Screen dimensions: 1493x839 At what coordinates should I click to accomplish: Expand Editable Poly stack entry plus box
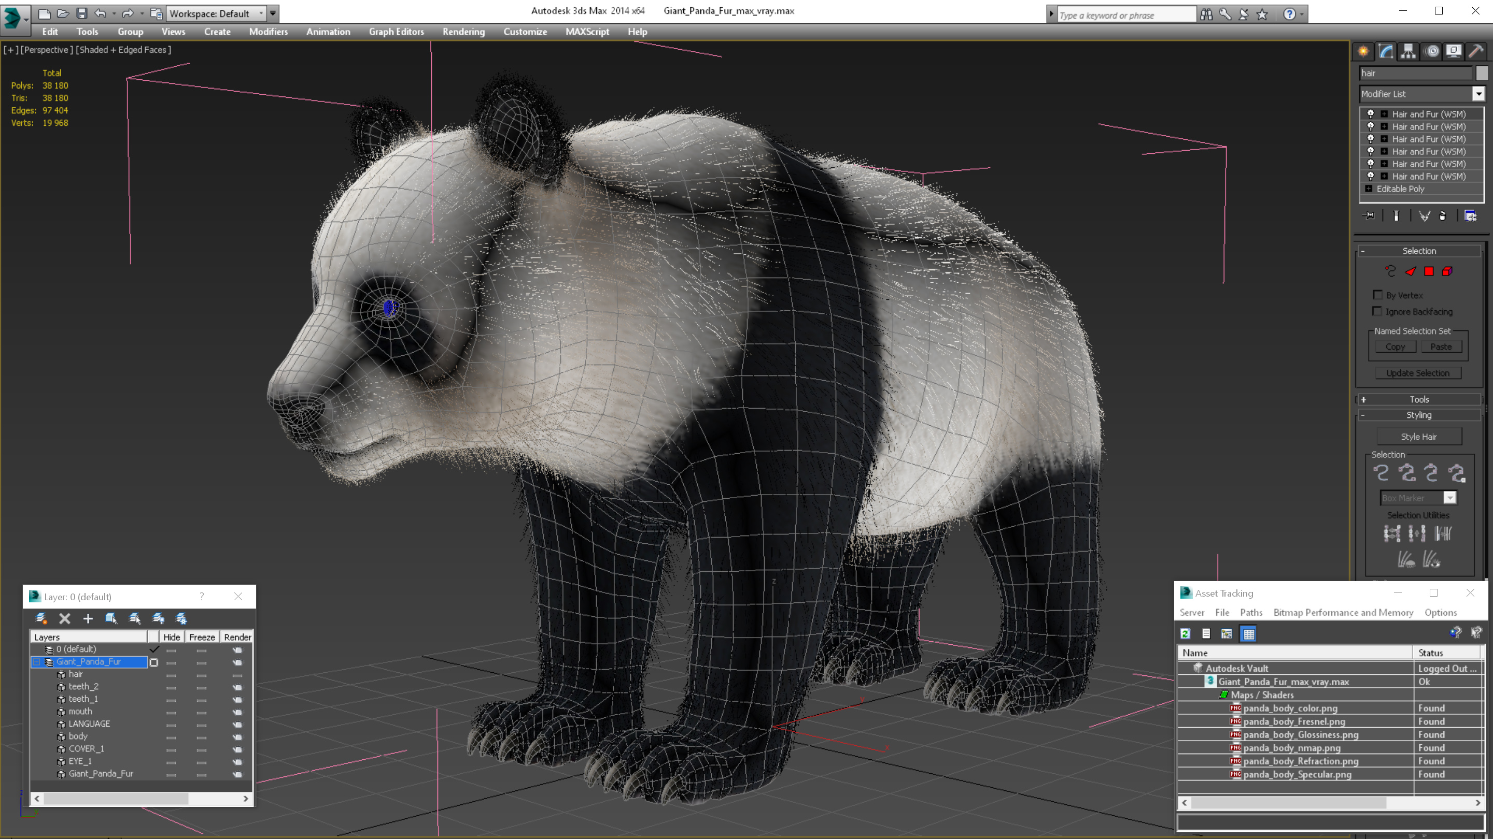coord(1369,189)
